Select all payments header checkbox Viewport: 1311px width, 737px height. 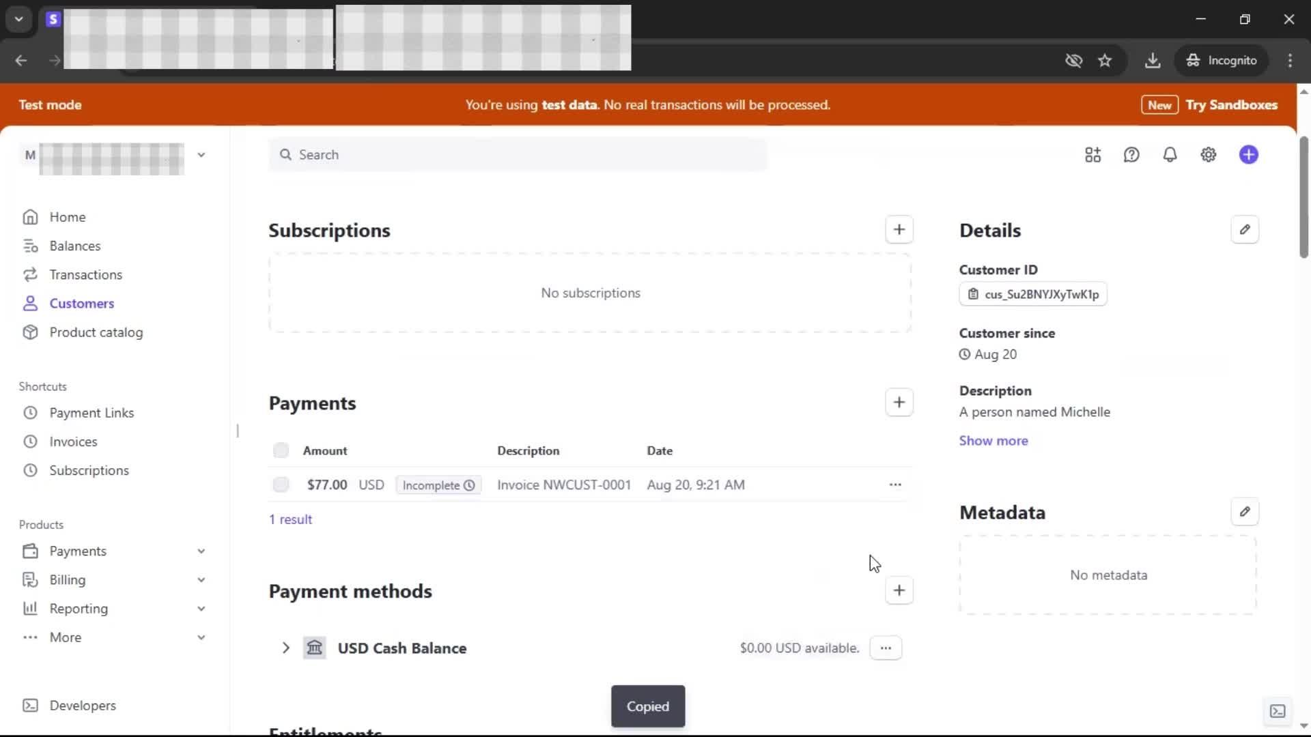(x=281, y=450)
